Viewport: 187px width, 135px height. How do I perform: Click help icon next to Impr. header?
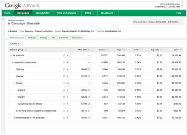(x=124, y=50)
